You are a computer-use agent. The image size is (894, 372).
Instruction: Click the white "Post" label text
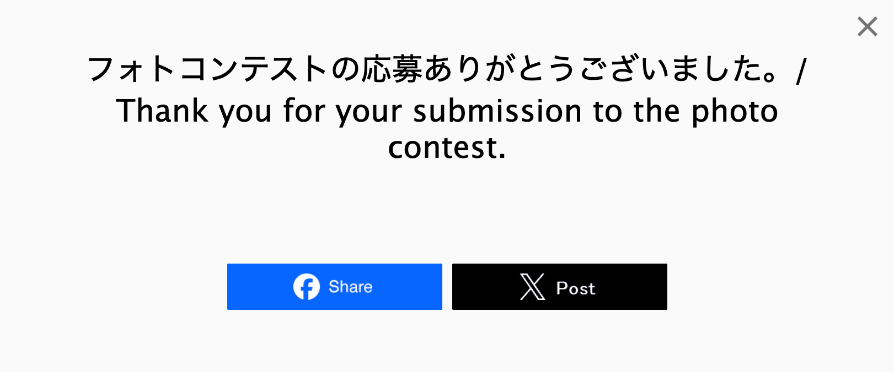575,288
